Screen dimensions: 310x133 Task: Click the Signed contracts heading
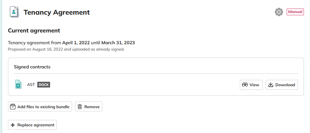click(32, 67)
